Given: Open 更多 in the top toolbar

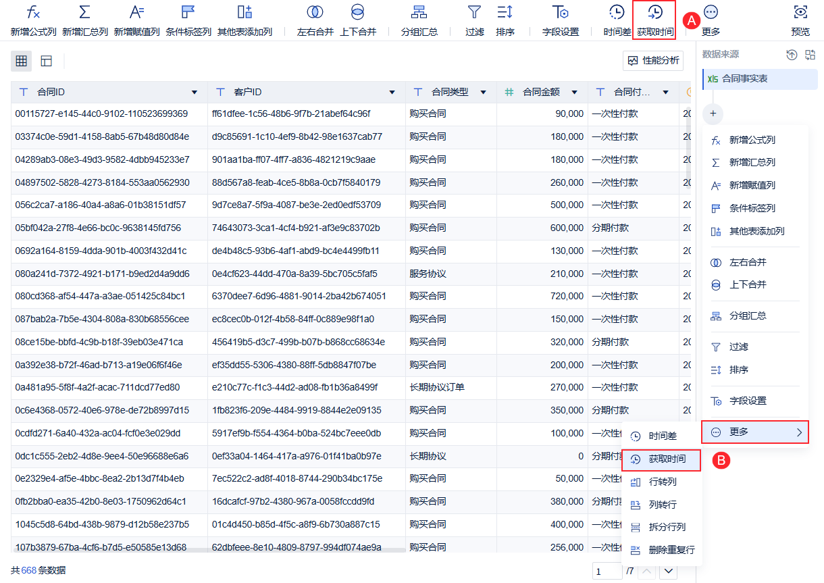Looking at the screenshot, I should (711, 20).
